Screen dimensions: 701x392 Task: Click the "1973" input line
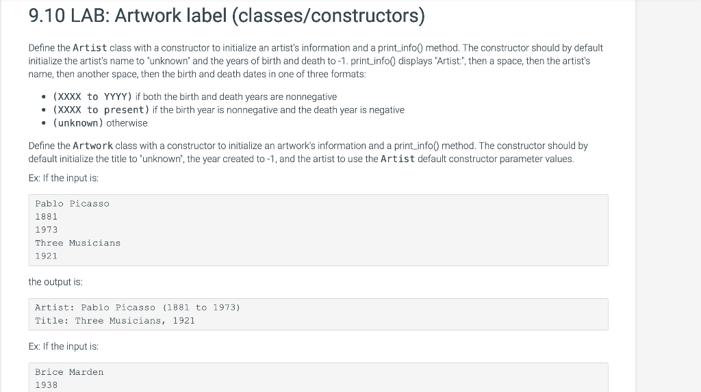[47, 230]
